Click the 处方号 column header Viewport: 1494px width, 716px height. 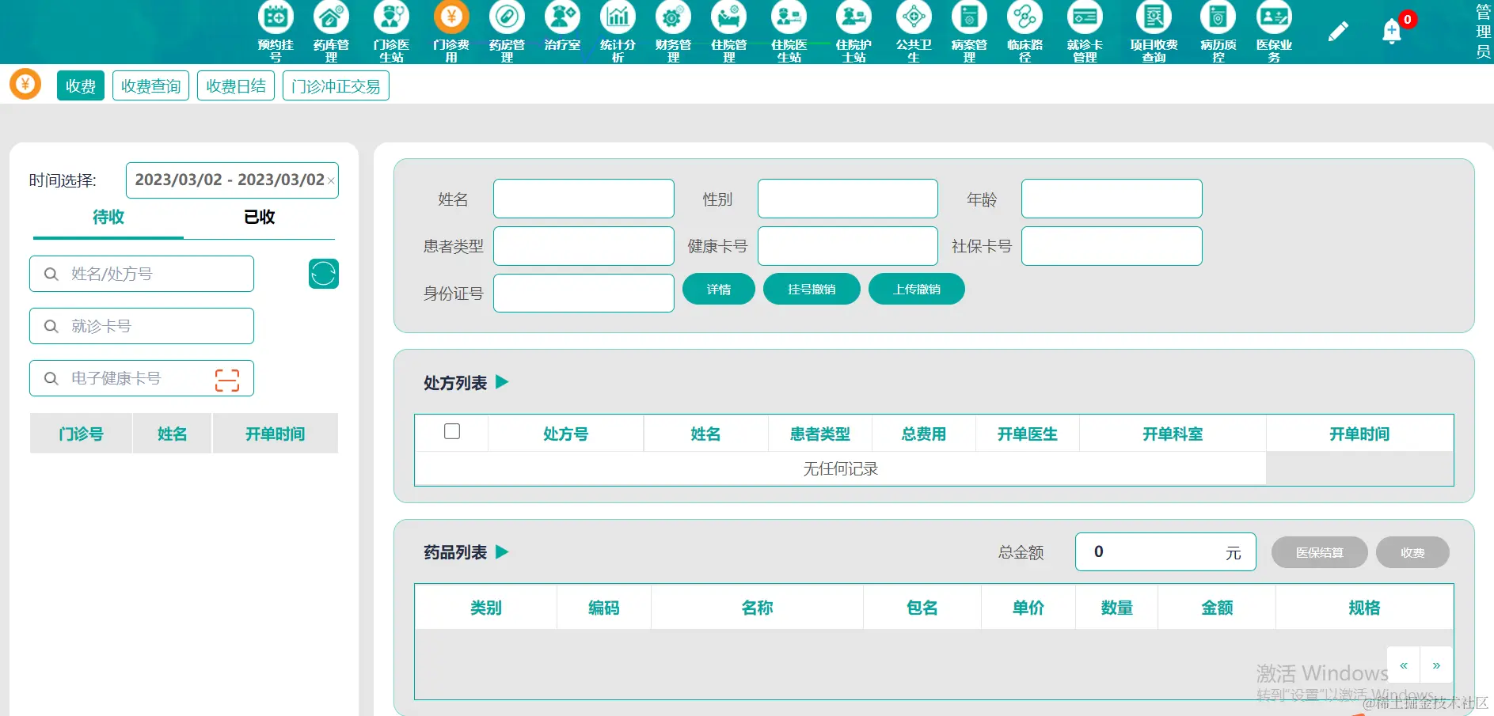(x=565, y=434)
